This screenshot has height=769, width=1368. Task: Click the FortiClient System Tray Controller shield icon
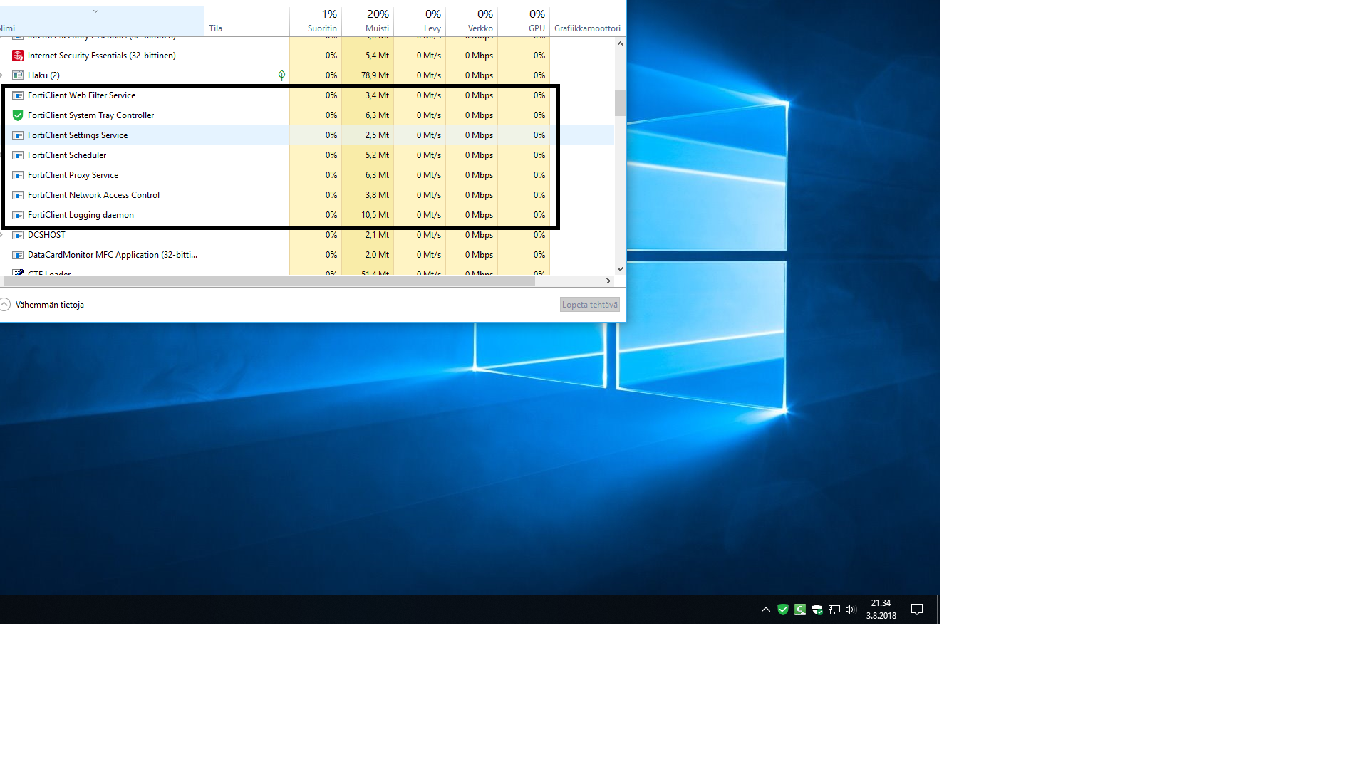click(x=18, y=115)
